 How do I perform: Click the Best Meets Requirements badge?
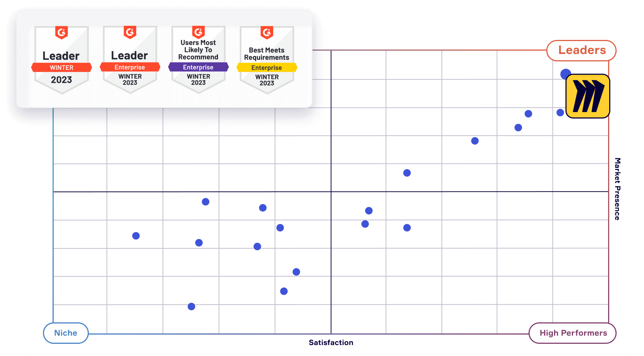coord(266,59)
